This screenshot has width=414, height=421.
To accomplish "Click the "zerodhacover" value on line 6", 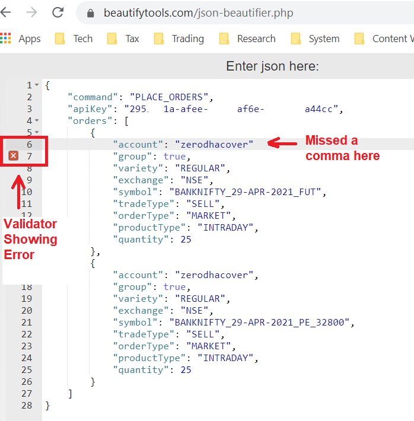I will tap(214, 145).
